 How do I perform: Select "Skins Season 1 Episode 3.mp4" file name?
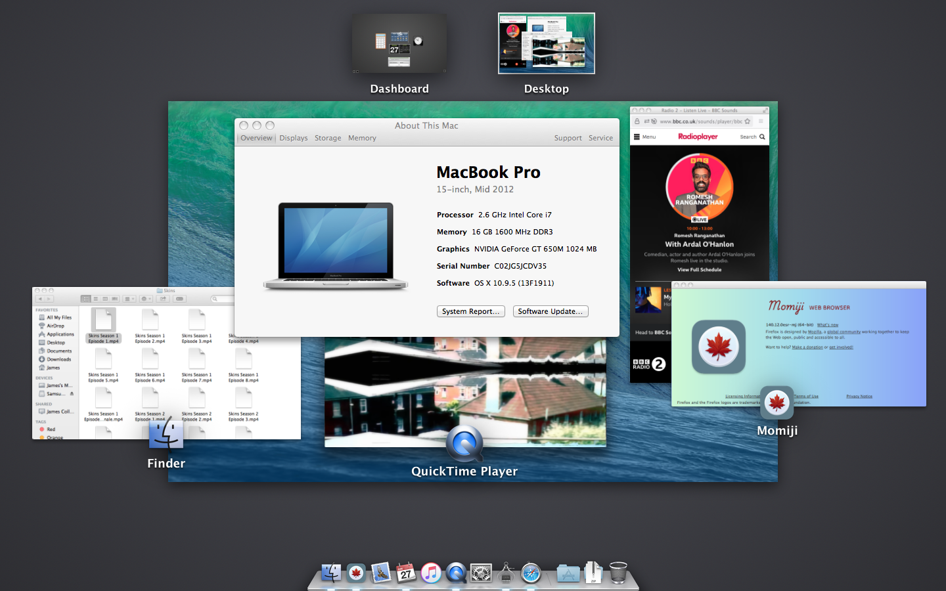(197, 338)
